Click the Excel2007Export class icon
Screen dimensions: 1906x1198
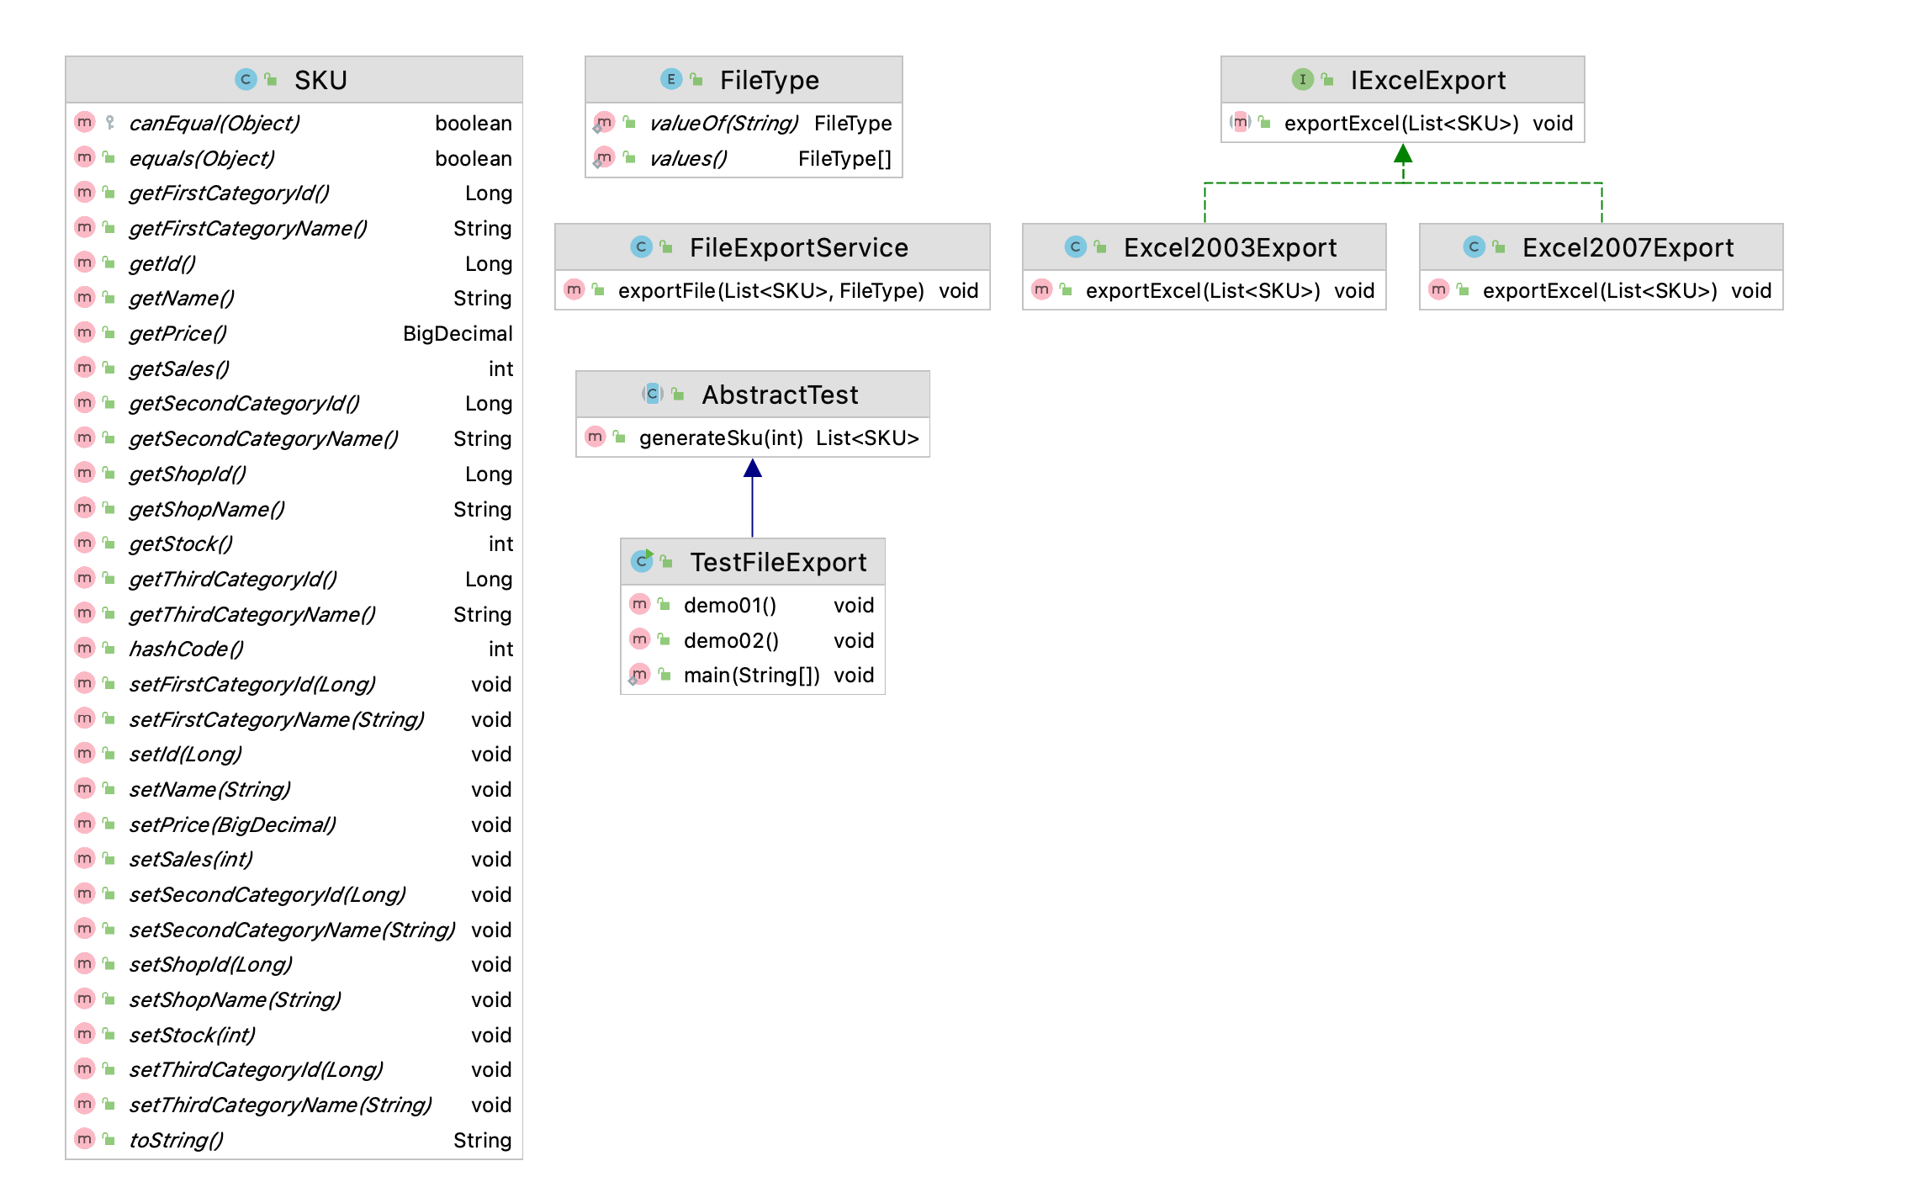point(1474,247)
